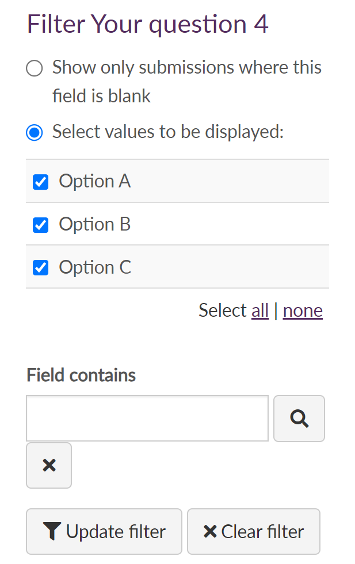Click the 'Select values to be displayed:' label text

tap(168, 132)
